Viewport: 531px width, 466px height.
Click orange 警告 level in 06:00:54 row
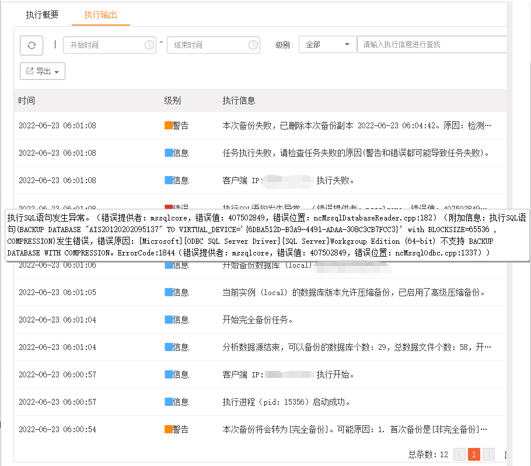tap(176, 429)
